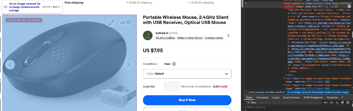Open the Event Listeners tab
Screen dimensions: 353x111
tap(291, 97)
